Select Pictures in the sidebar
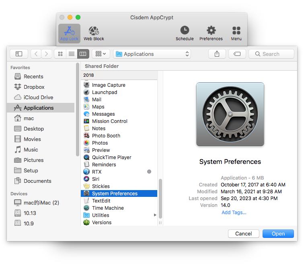The height and width of the screenshot is (266, 304). [41, 160]
